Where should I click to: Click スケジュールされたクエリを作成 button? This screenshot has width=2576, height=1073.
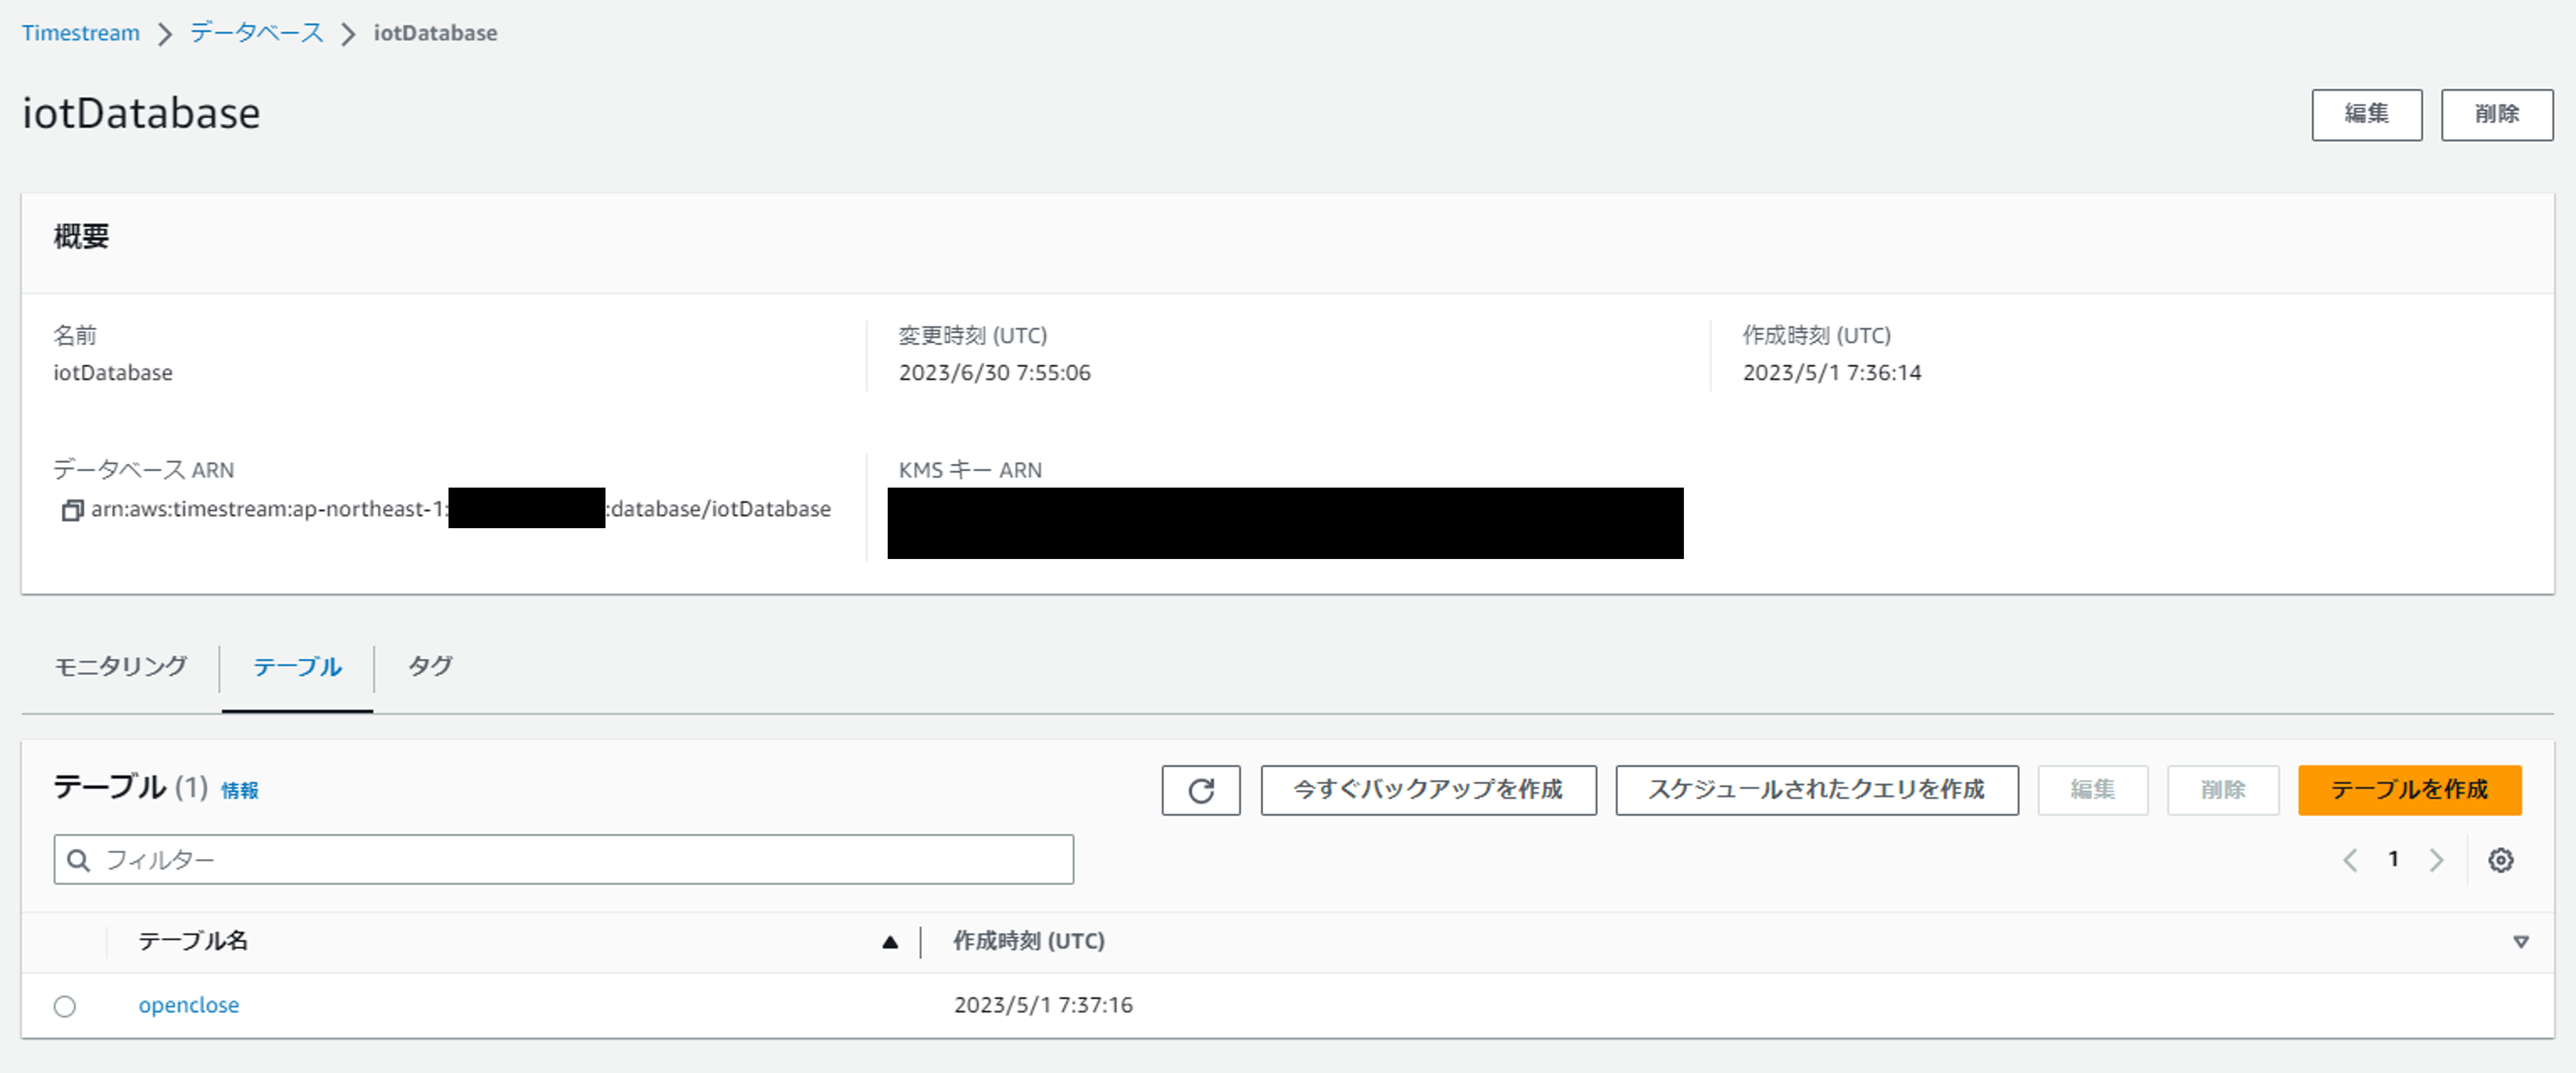1816,790
